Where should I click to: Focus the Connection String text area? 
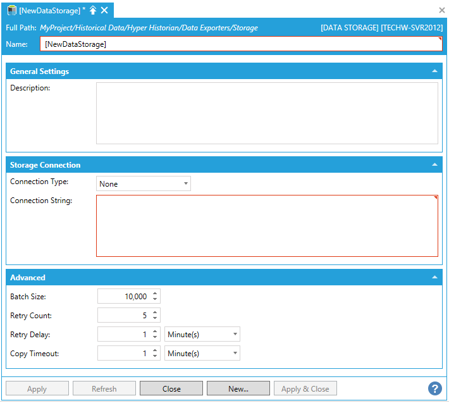(266, 226)
